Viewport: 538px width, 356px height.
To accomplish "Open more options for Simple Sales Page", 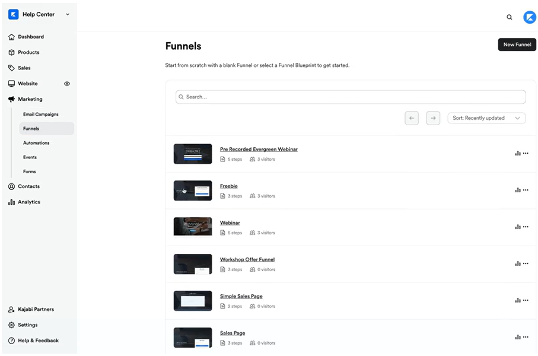I will point(526,301).
